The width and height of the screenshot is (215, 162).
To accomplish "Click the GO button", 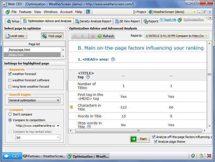I will pyautogui.click(x=16, y=156).
